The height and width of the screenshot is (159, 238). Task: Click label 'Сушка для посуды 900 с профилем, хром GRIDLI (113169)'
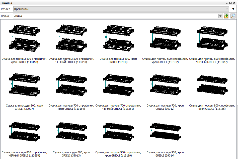point(118,154)
